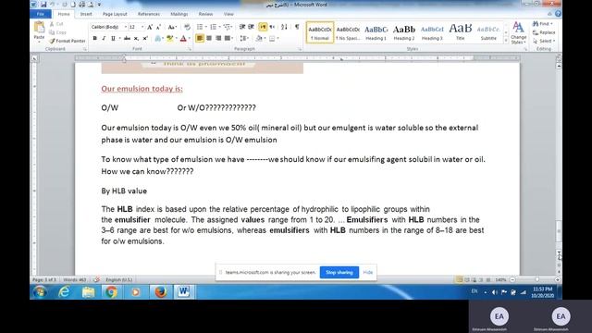Switch to the Insert tab

(86, 14)
